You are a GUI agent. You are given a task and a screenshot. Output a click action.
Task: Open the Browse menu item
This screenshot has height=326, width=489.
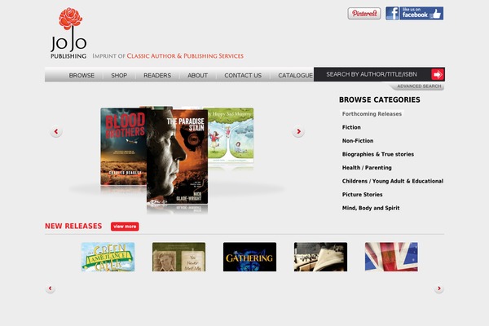81,76
